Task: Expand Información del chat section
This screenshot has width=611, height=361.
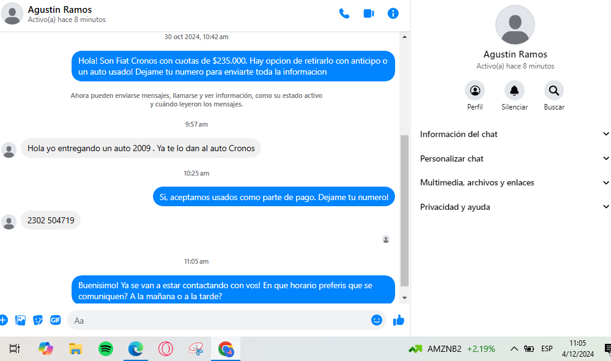Action: (x=514, y=134)
